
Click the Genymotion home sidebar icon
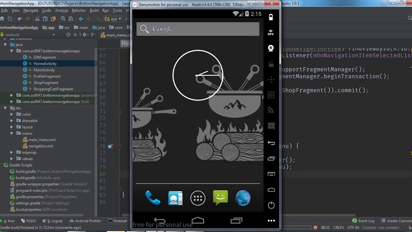[x=271, y=190]
